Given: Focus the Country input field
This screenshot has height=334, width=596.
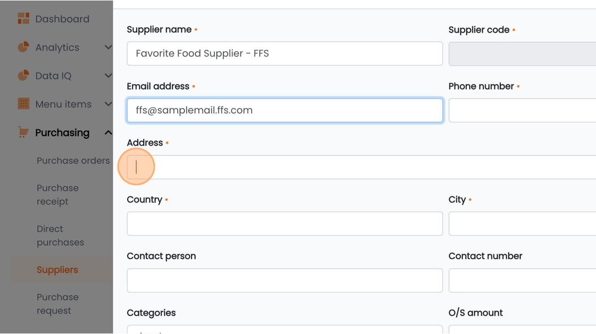Looking at the screenshot, I should [x=285, y=223].
